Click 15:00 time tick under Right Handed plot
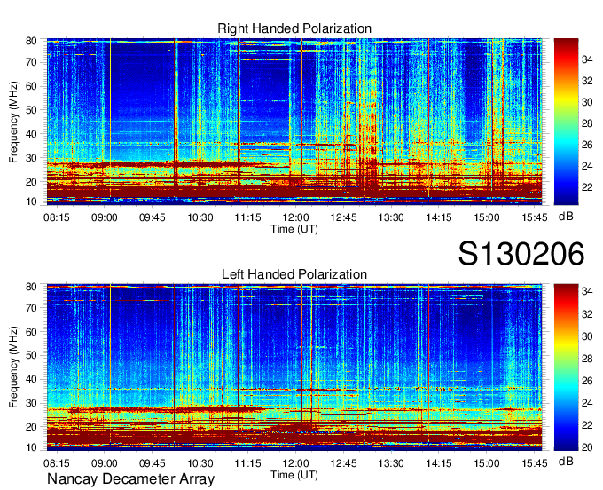 tap(487, 217)
